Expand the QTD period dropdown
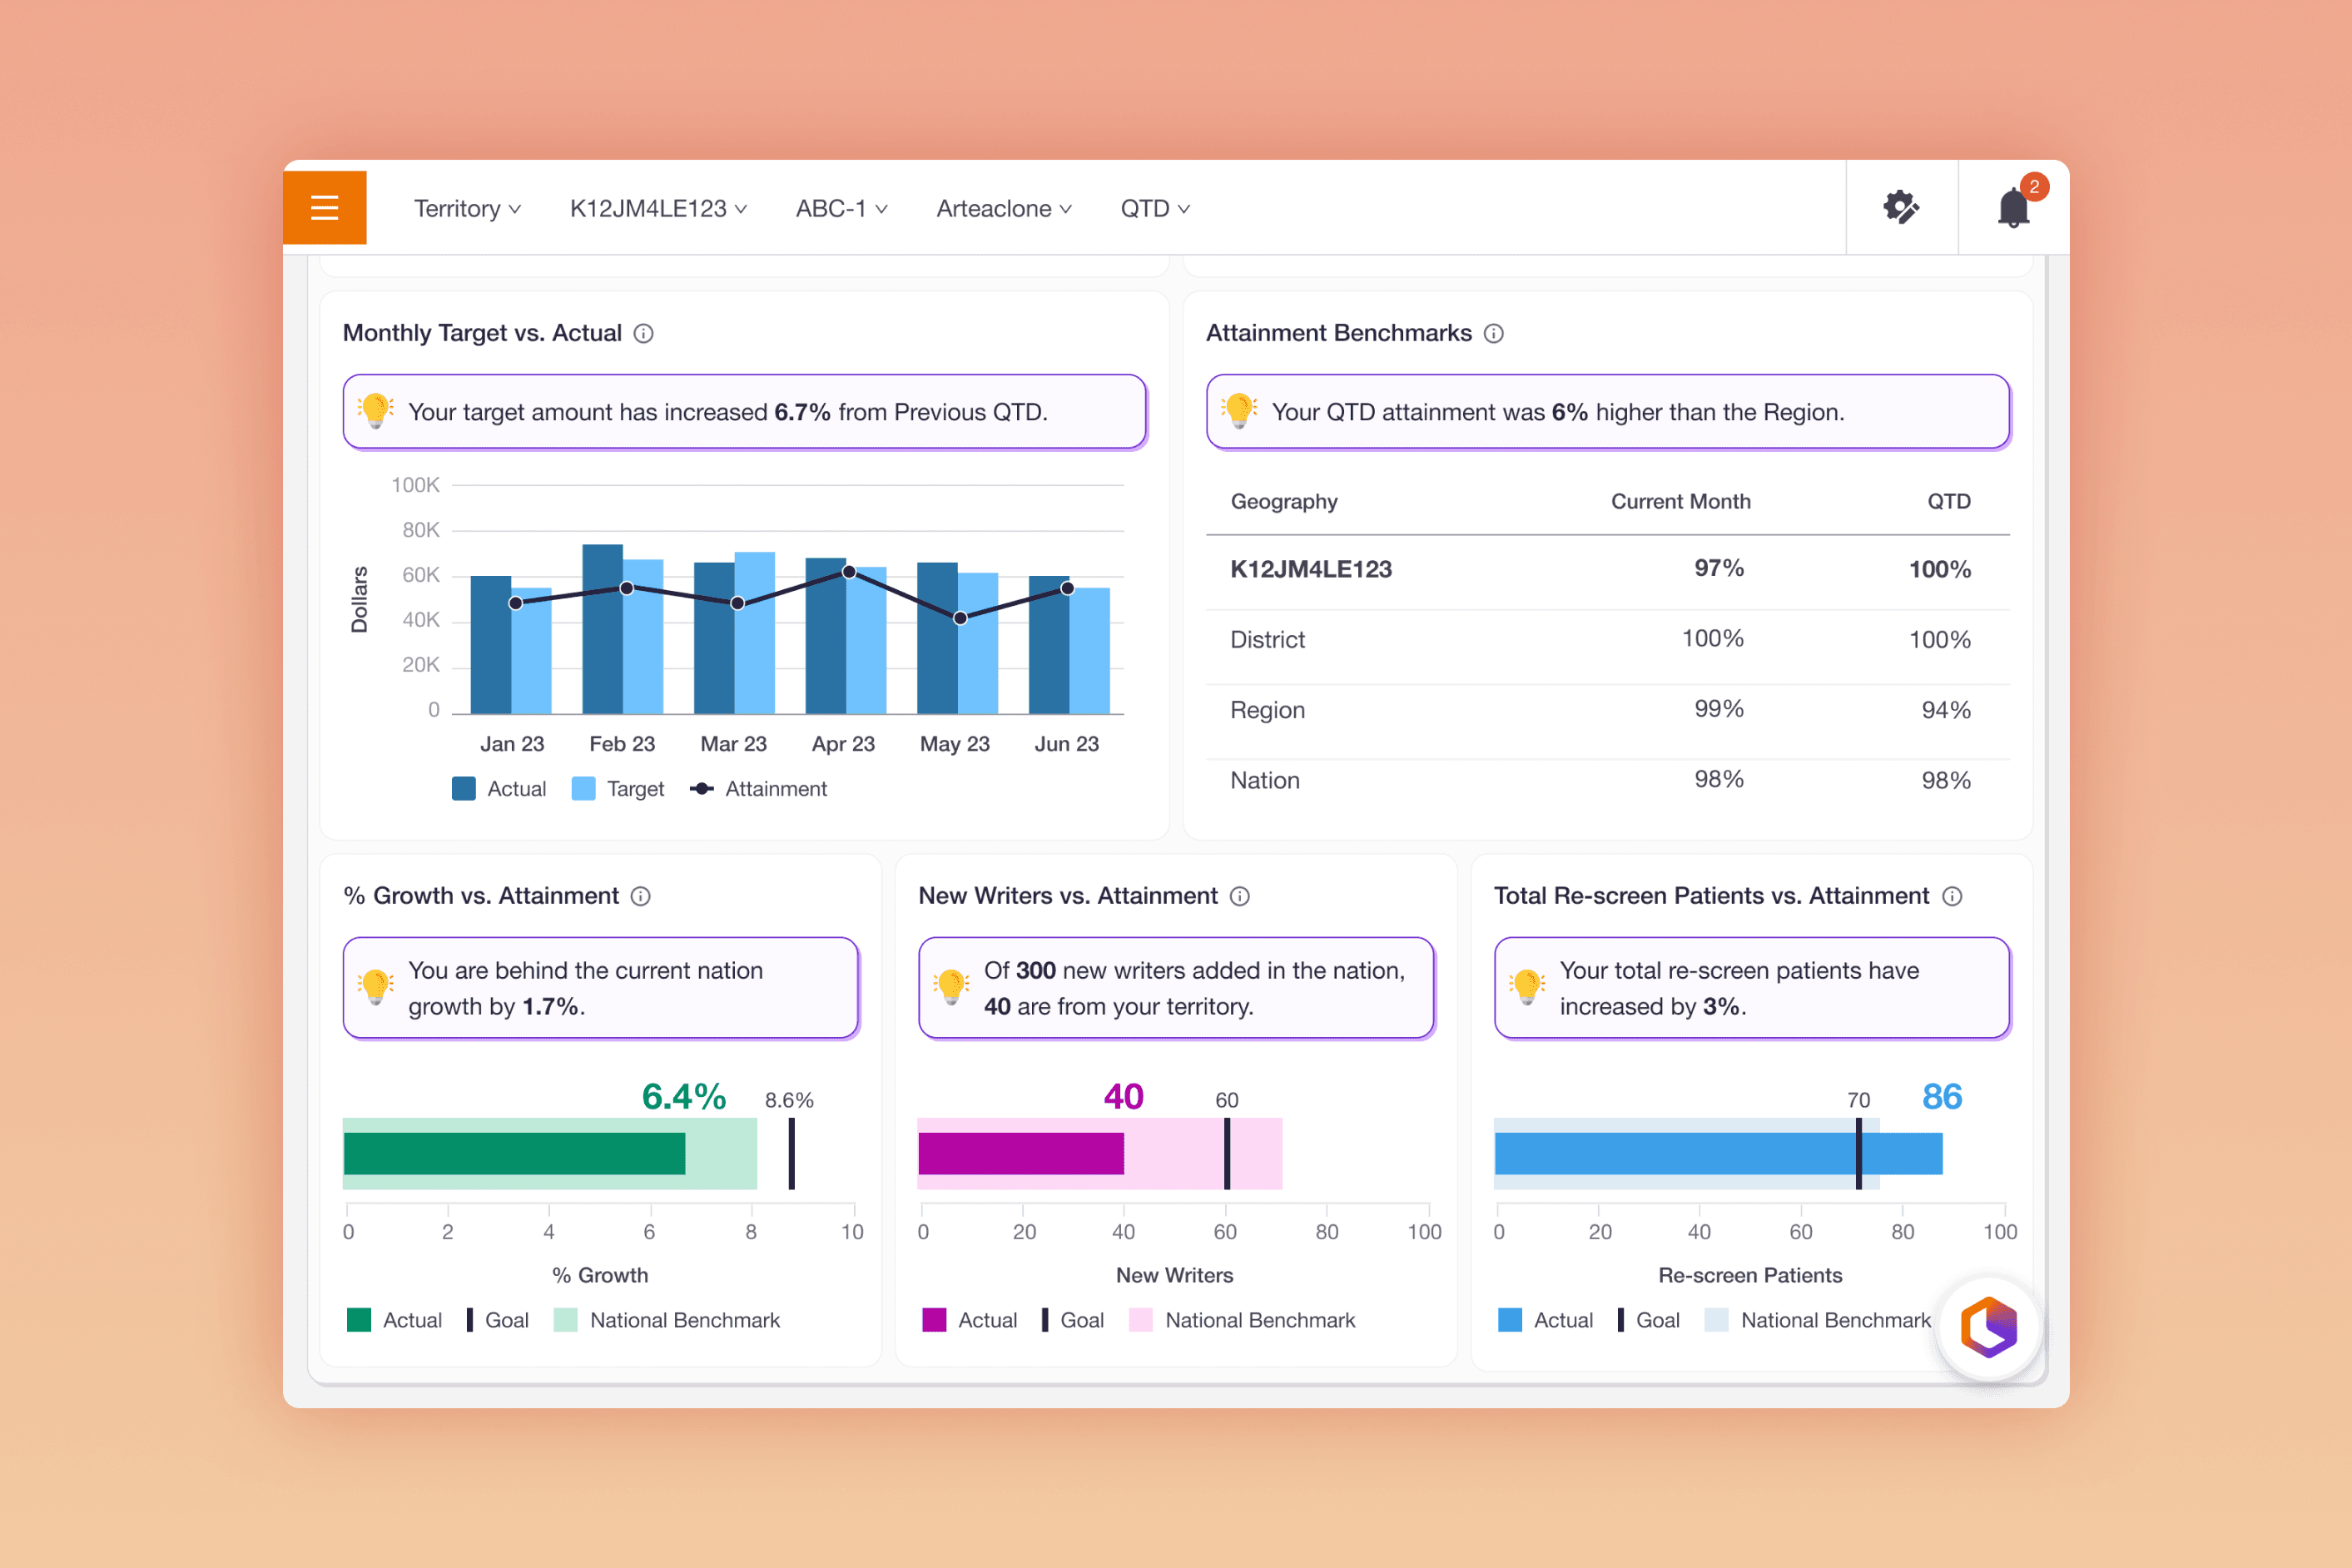 (x=1155, y=209)
